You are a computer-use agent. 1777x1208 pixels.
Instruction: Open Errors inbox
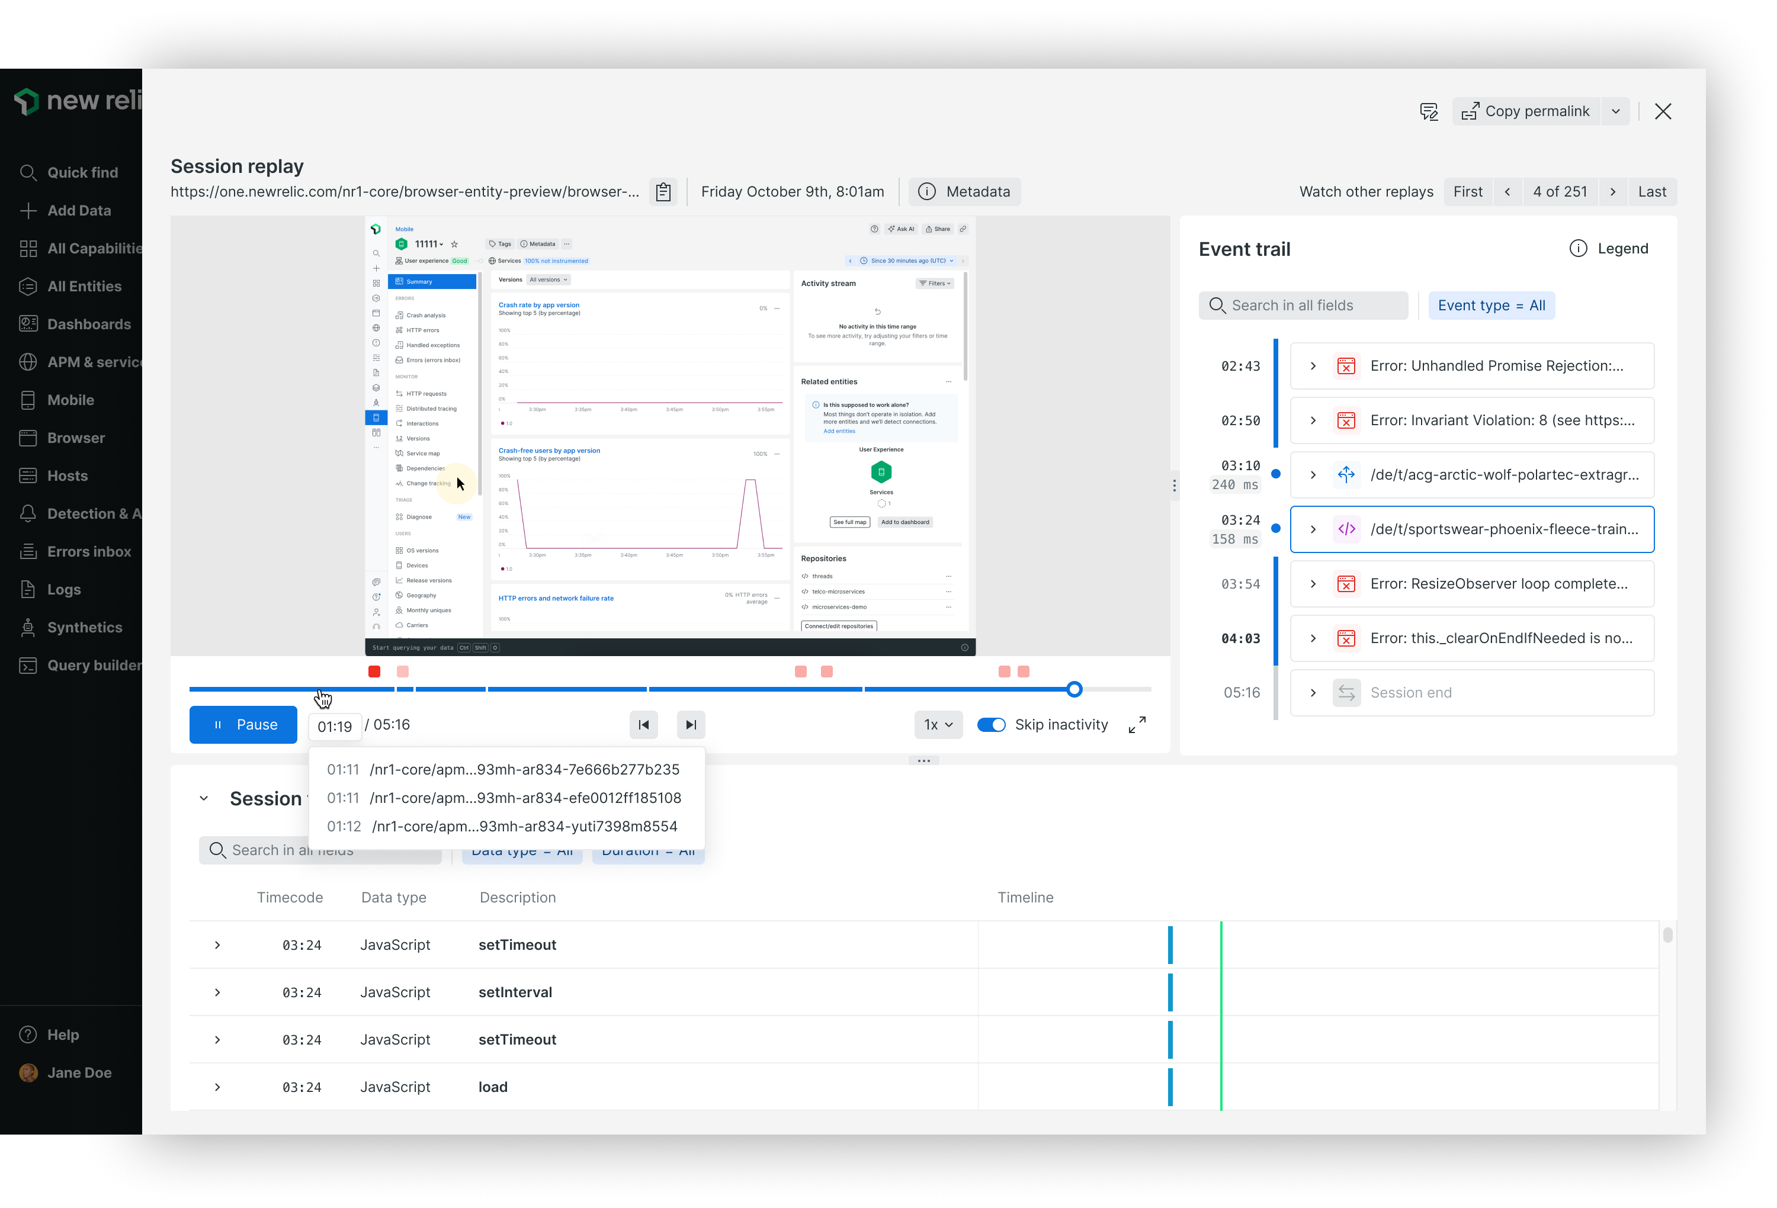pos(75,552)
